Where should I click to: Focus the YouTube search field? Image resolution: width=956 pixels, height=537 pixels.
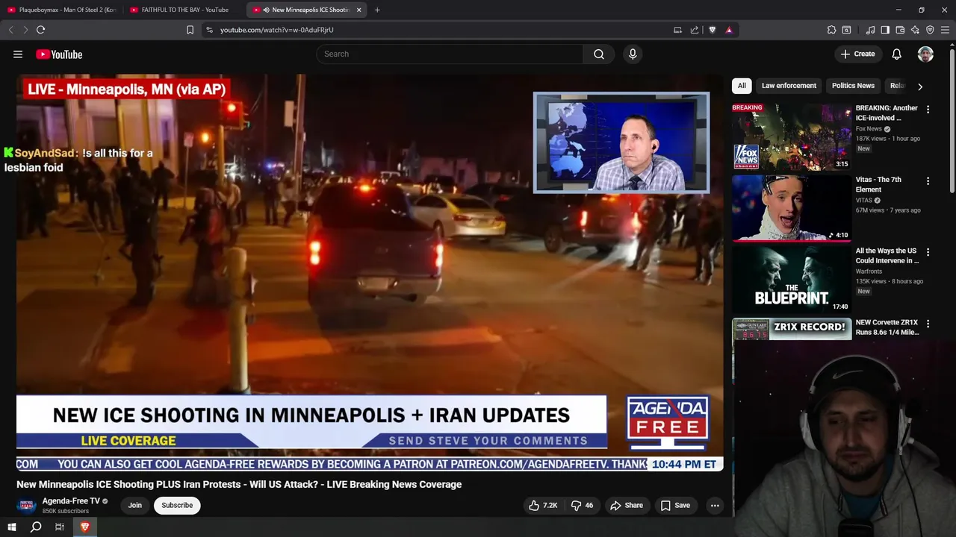tap(450, 54)
